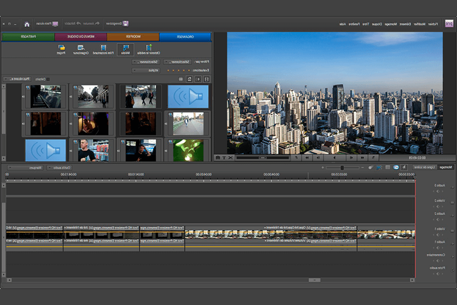
Task: Open the Projet folder icon
Action: point(61,49)
